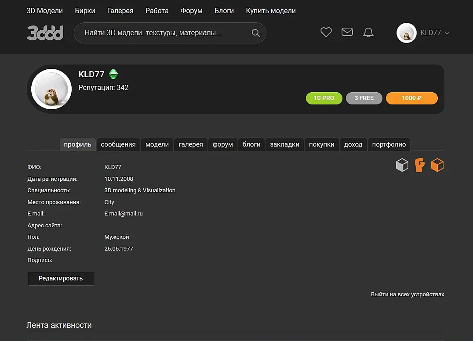Switch to the галерея tab
The width and height of the screenshot is (473, 341).
point(191,144)
